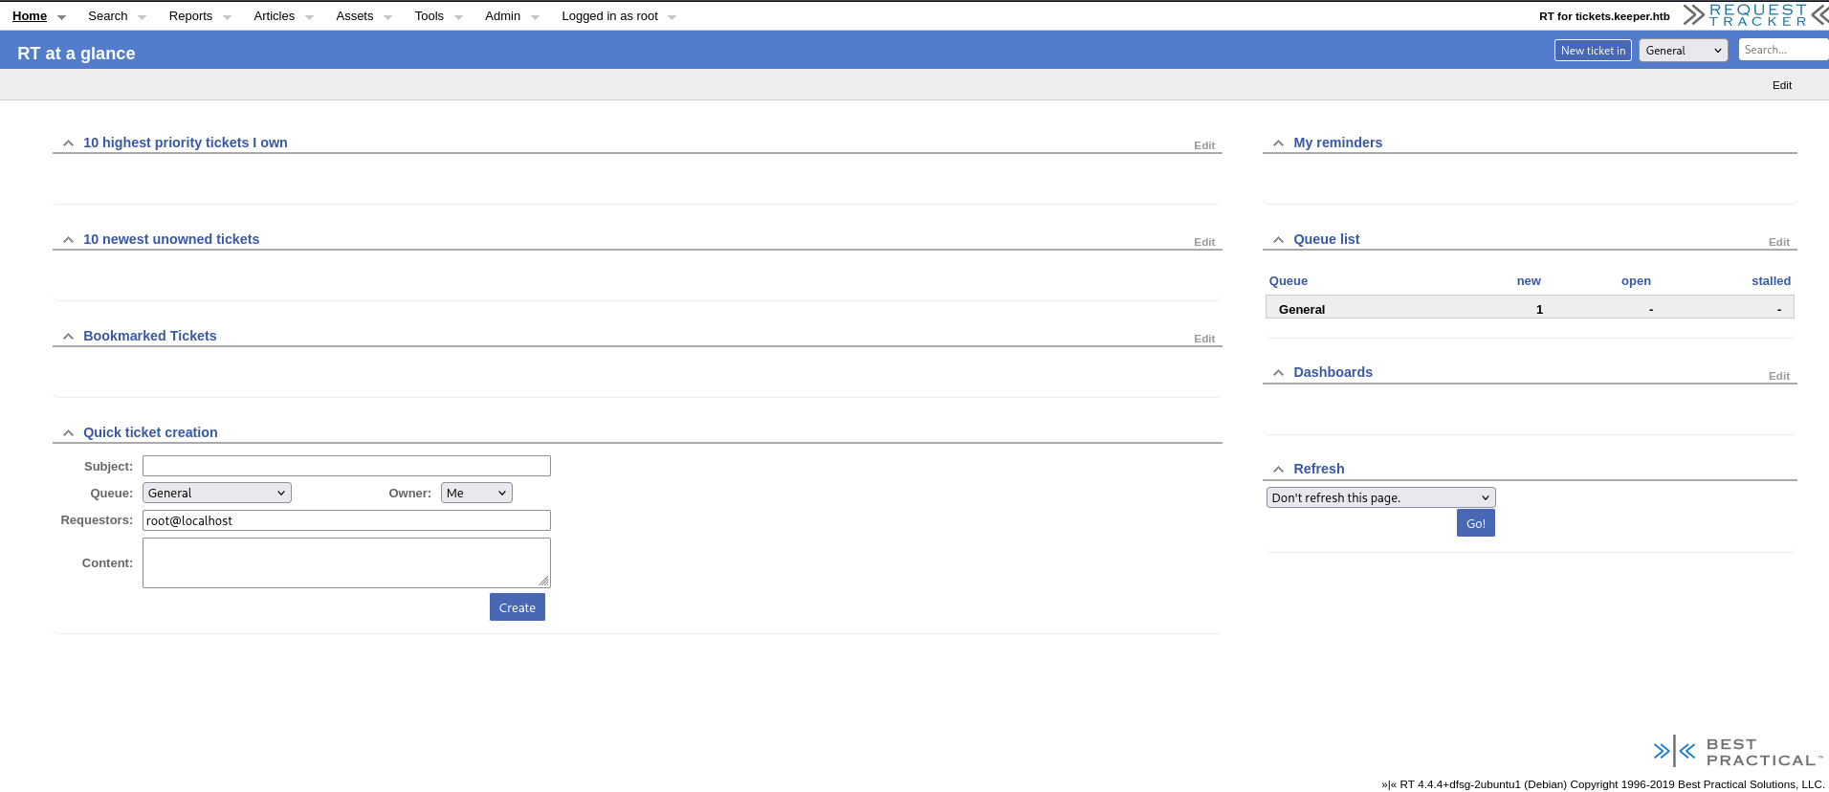Collapse the Bookmarked Tickets section

(x=68, y=337)
